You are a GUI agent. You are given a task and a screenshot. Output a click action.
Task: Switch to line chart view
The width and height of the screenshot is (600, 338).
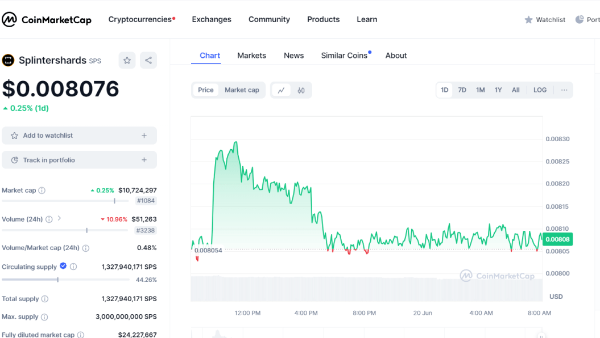282,90
